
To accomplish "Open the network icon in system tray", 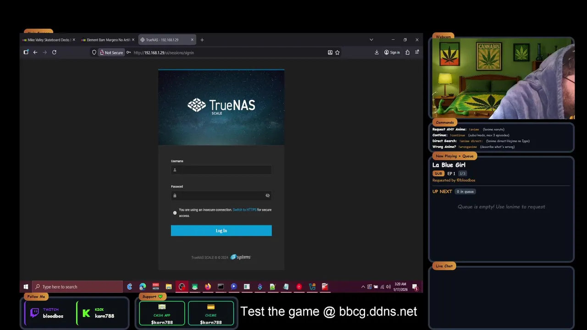I will 382,287.
